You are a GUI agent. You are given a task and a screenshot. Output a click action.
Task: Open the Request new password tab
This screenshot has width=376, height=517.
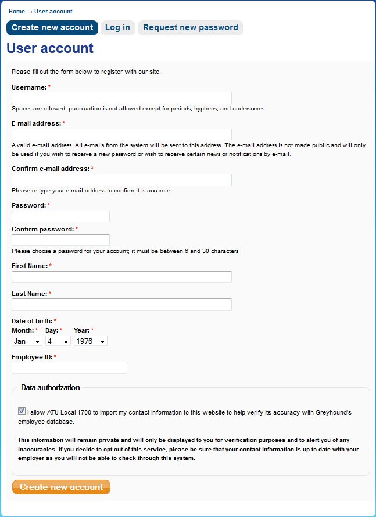click(x=190, y=28)
